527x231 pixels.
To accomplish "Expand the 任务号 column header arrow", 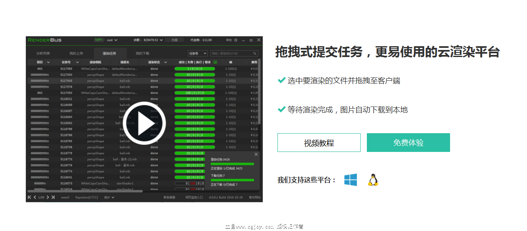I will [77, 62].
